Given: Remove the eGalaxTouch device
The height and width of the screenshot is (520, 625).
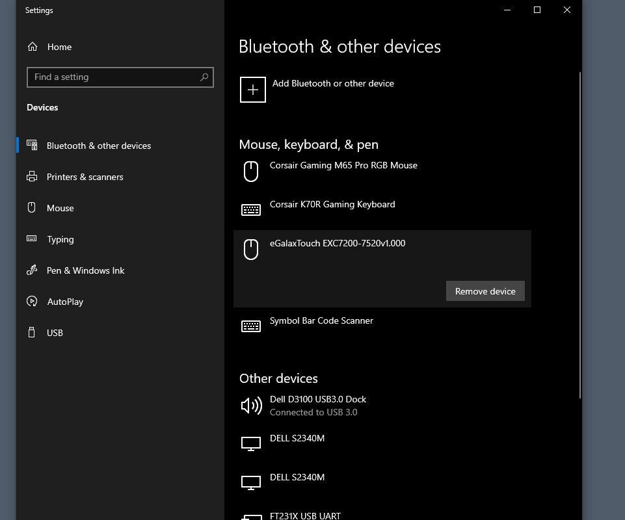Looking at the screenshot, I should click(x=485, y=291).
